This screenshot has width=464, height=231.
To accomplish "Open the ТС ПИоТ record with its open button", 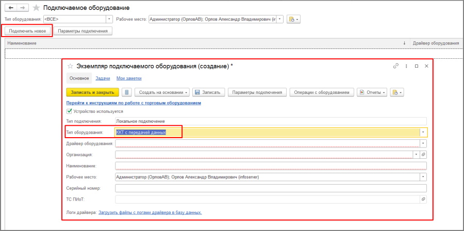I will pyautogui.click(x=423, y=200).
